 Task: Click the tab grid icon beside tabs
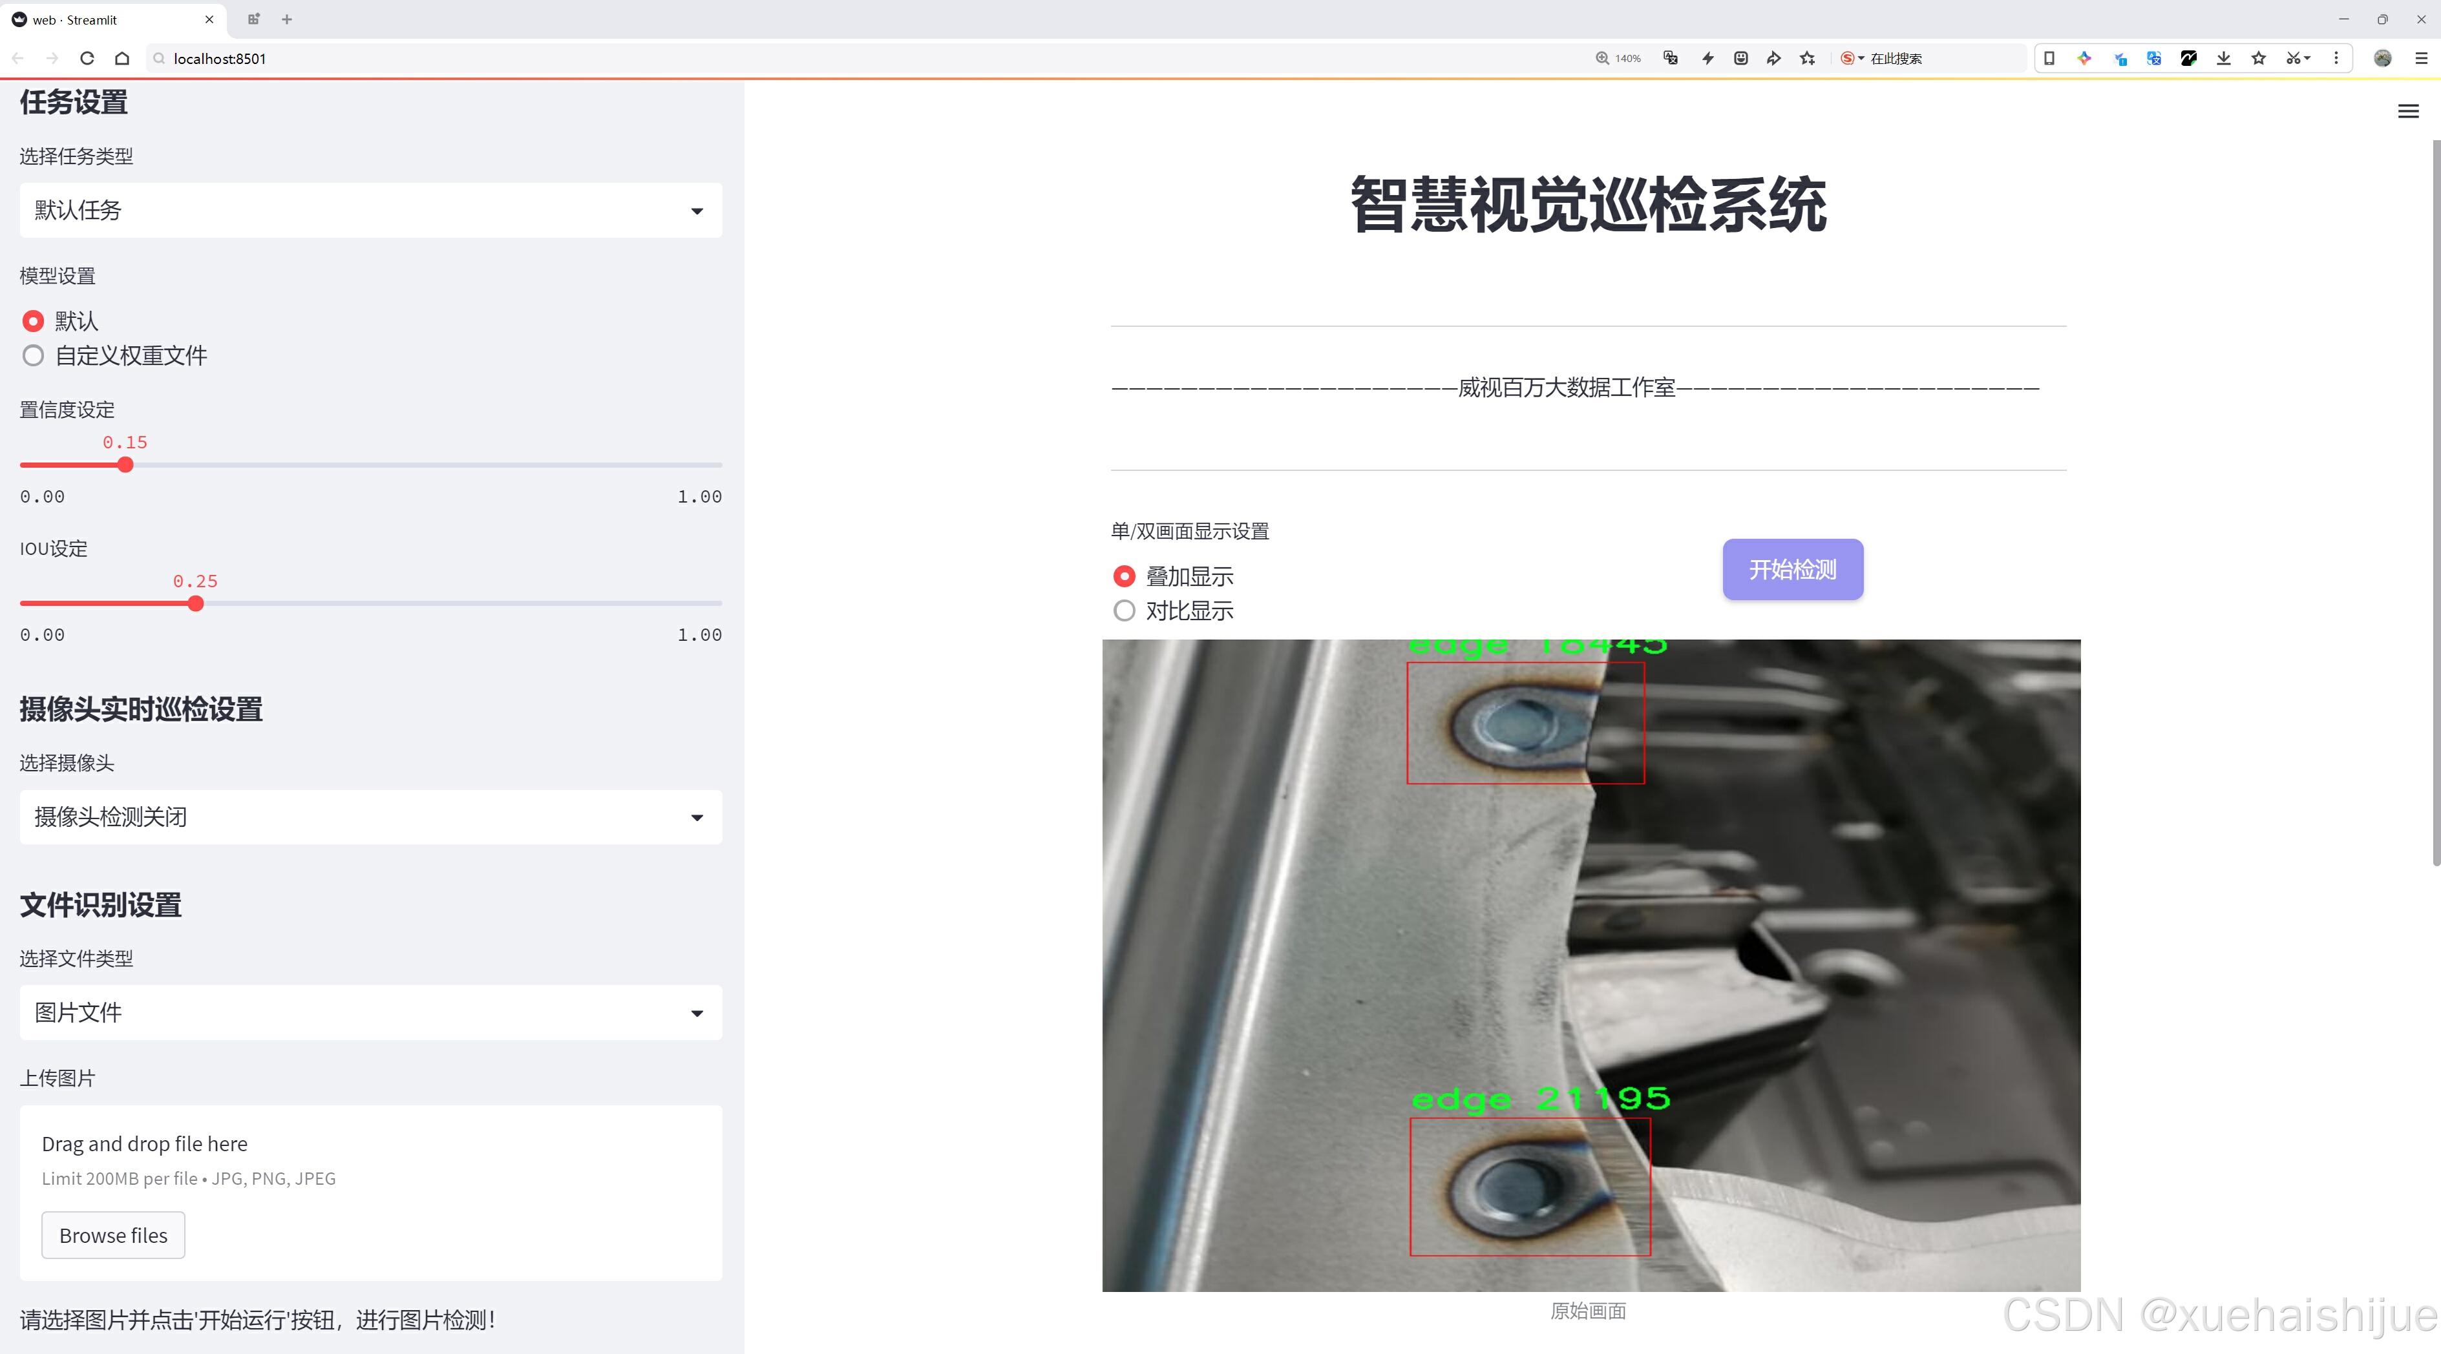click(253, 19)
